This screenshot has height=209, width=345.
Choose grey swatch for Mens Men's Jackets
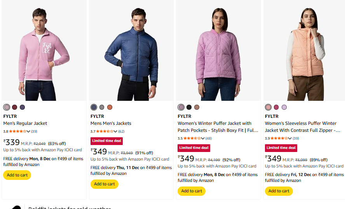click(x=102, y=107)
